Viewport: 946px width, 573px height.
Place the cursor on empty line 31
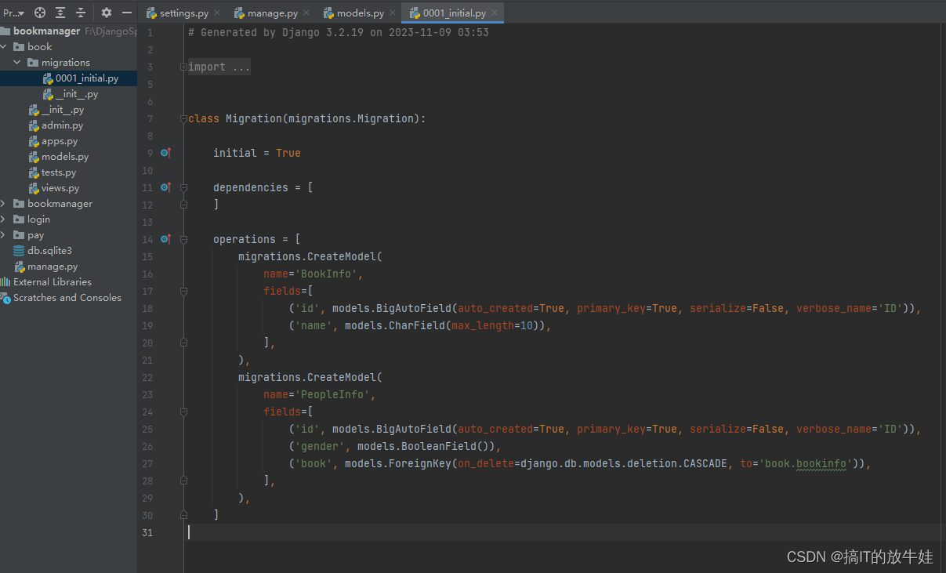[564, 533]
